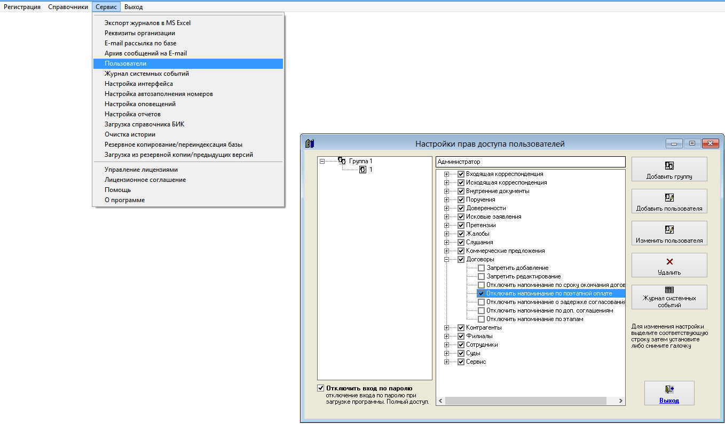Select Резервное копирование/переиндексация базы
The height and width of the screenshot is (424, 725).
tap(188, 145)
